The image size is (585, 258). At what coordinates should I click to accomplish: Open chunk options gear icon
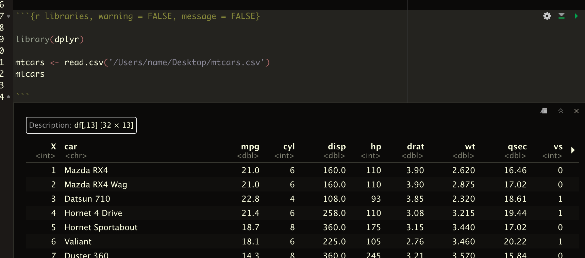pos(547,16)
